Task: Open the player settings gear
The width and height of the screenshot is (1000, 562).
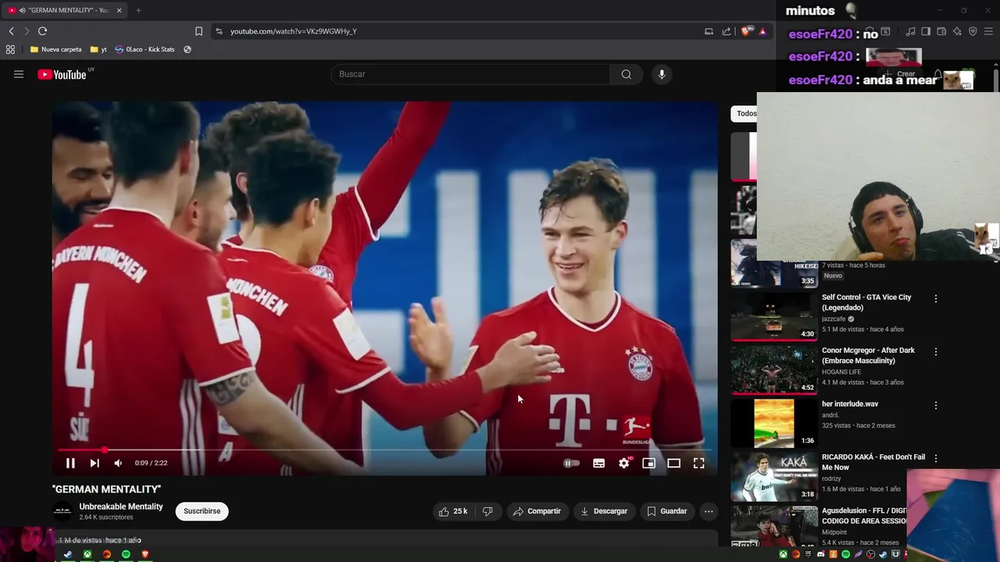Action: click(623, 463)
